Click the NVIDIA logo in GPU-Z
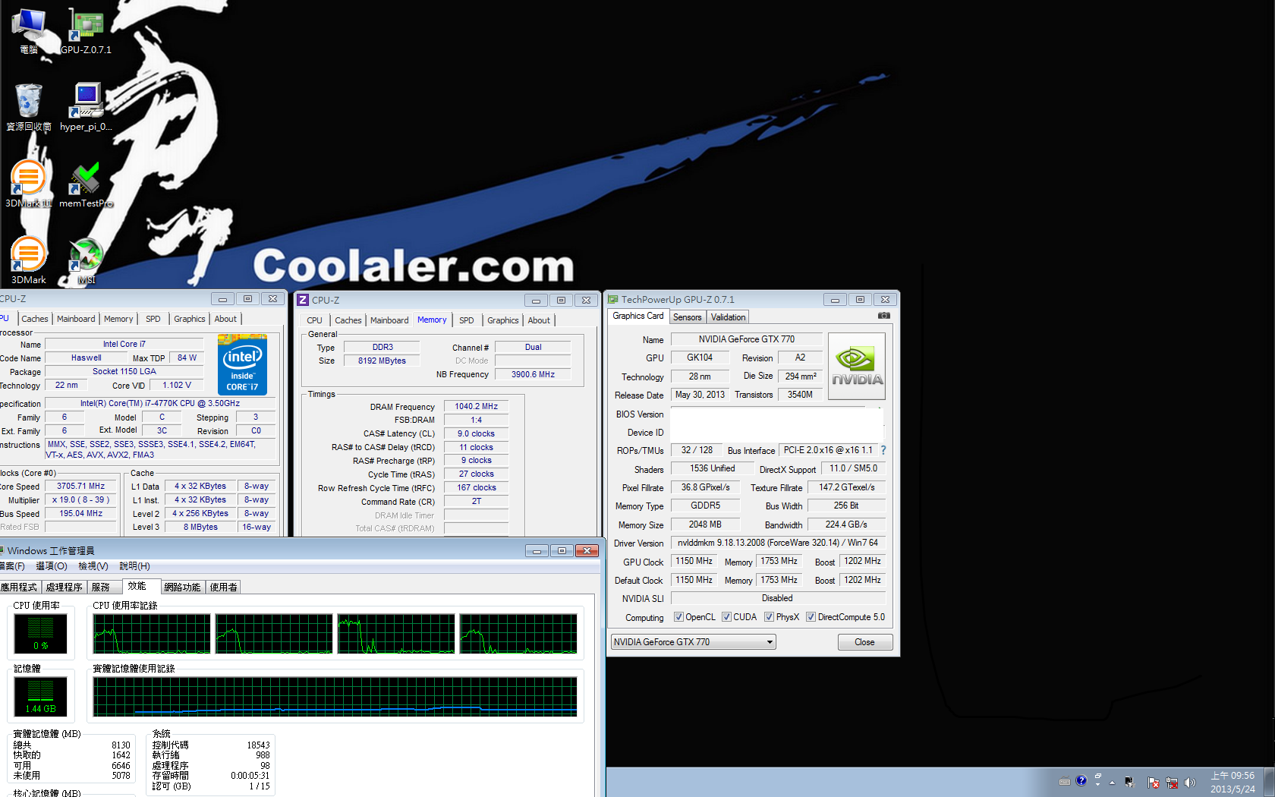The width and height of the screenshot is (1275, 797). pos(857,367)
